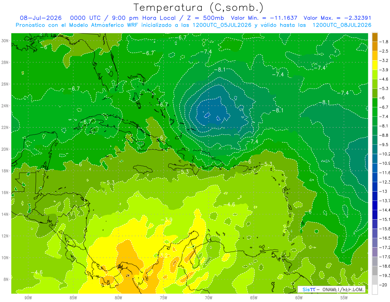
Task: Click the longitude axis label "90W"
Action: pos(28,298)
